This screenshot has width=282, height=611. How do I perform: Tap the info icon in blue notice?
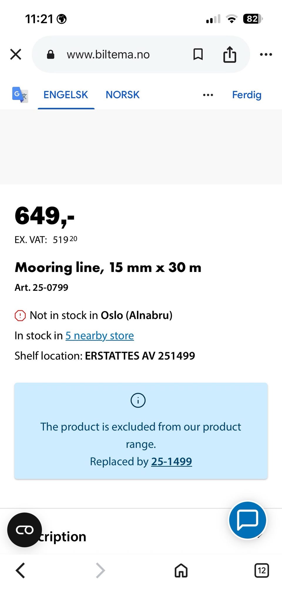click(x=138, y=400)
